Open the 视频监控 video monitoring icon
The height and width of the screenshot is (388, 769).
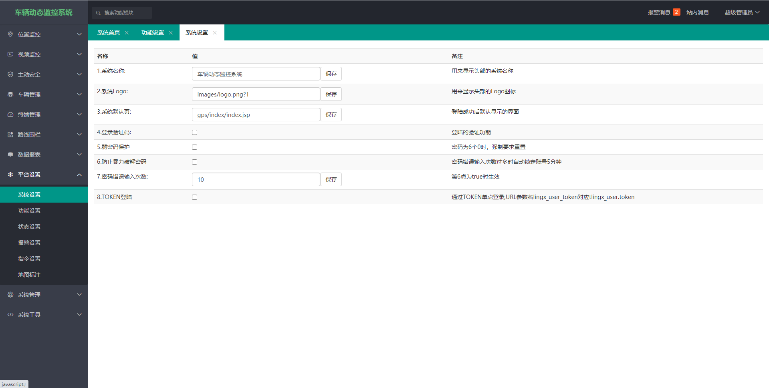pyautogui.click(x=10, y=54)
